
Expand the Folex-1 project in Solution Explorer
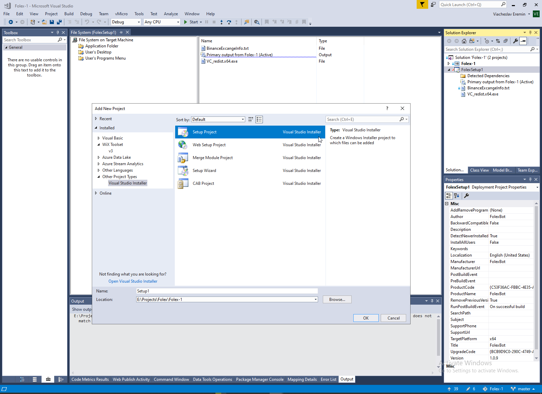click(449, 64)
